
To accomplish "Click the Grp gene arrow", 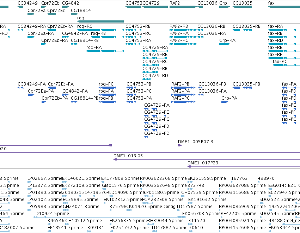I will coord(225,7).
